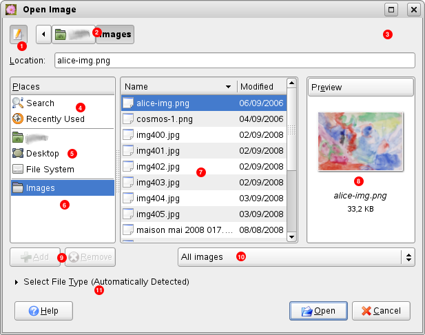Close the Open Image dialog
The height and width of the screenshot is (335, 425).
coord(414,10)
